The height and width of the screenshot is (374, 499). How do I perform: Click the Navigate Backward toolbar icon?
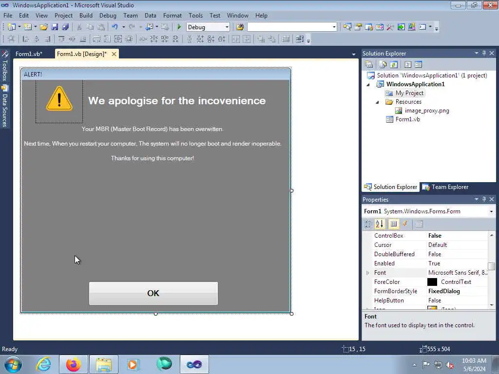pyautogui.click(x=150, y=27)
